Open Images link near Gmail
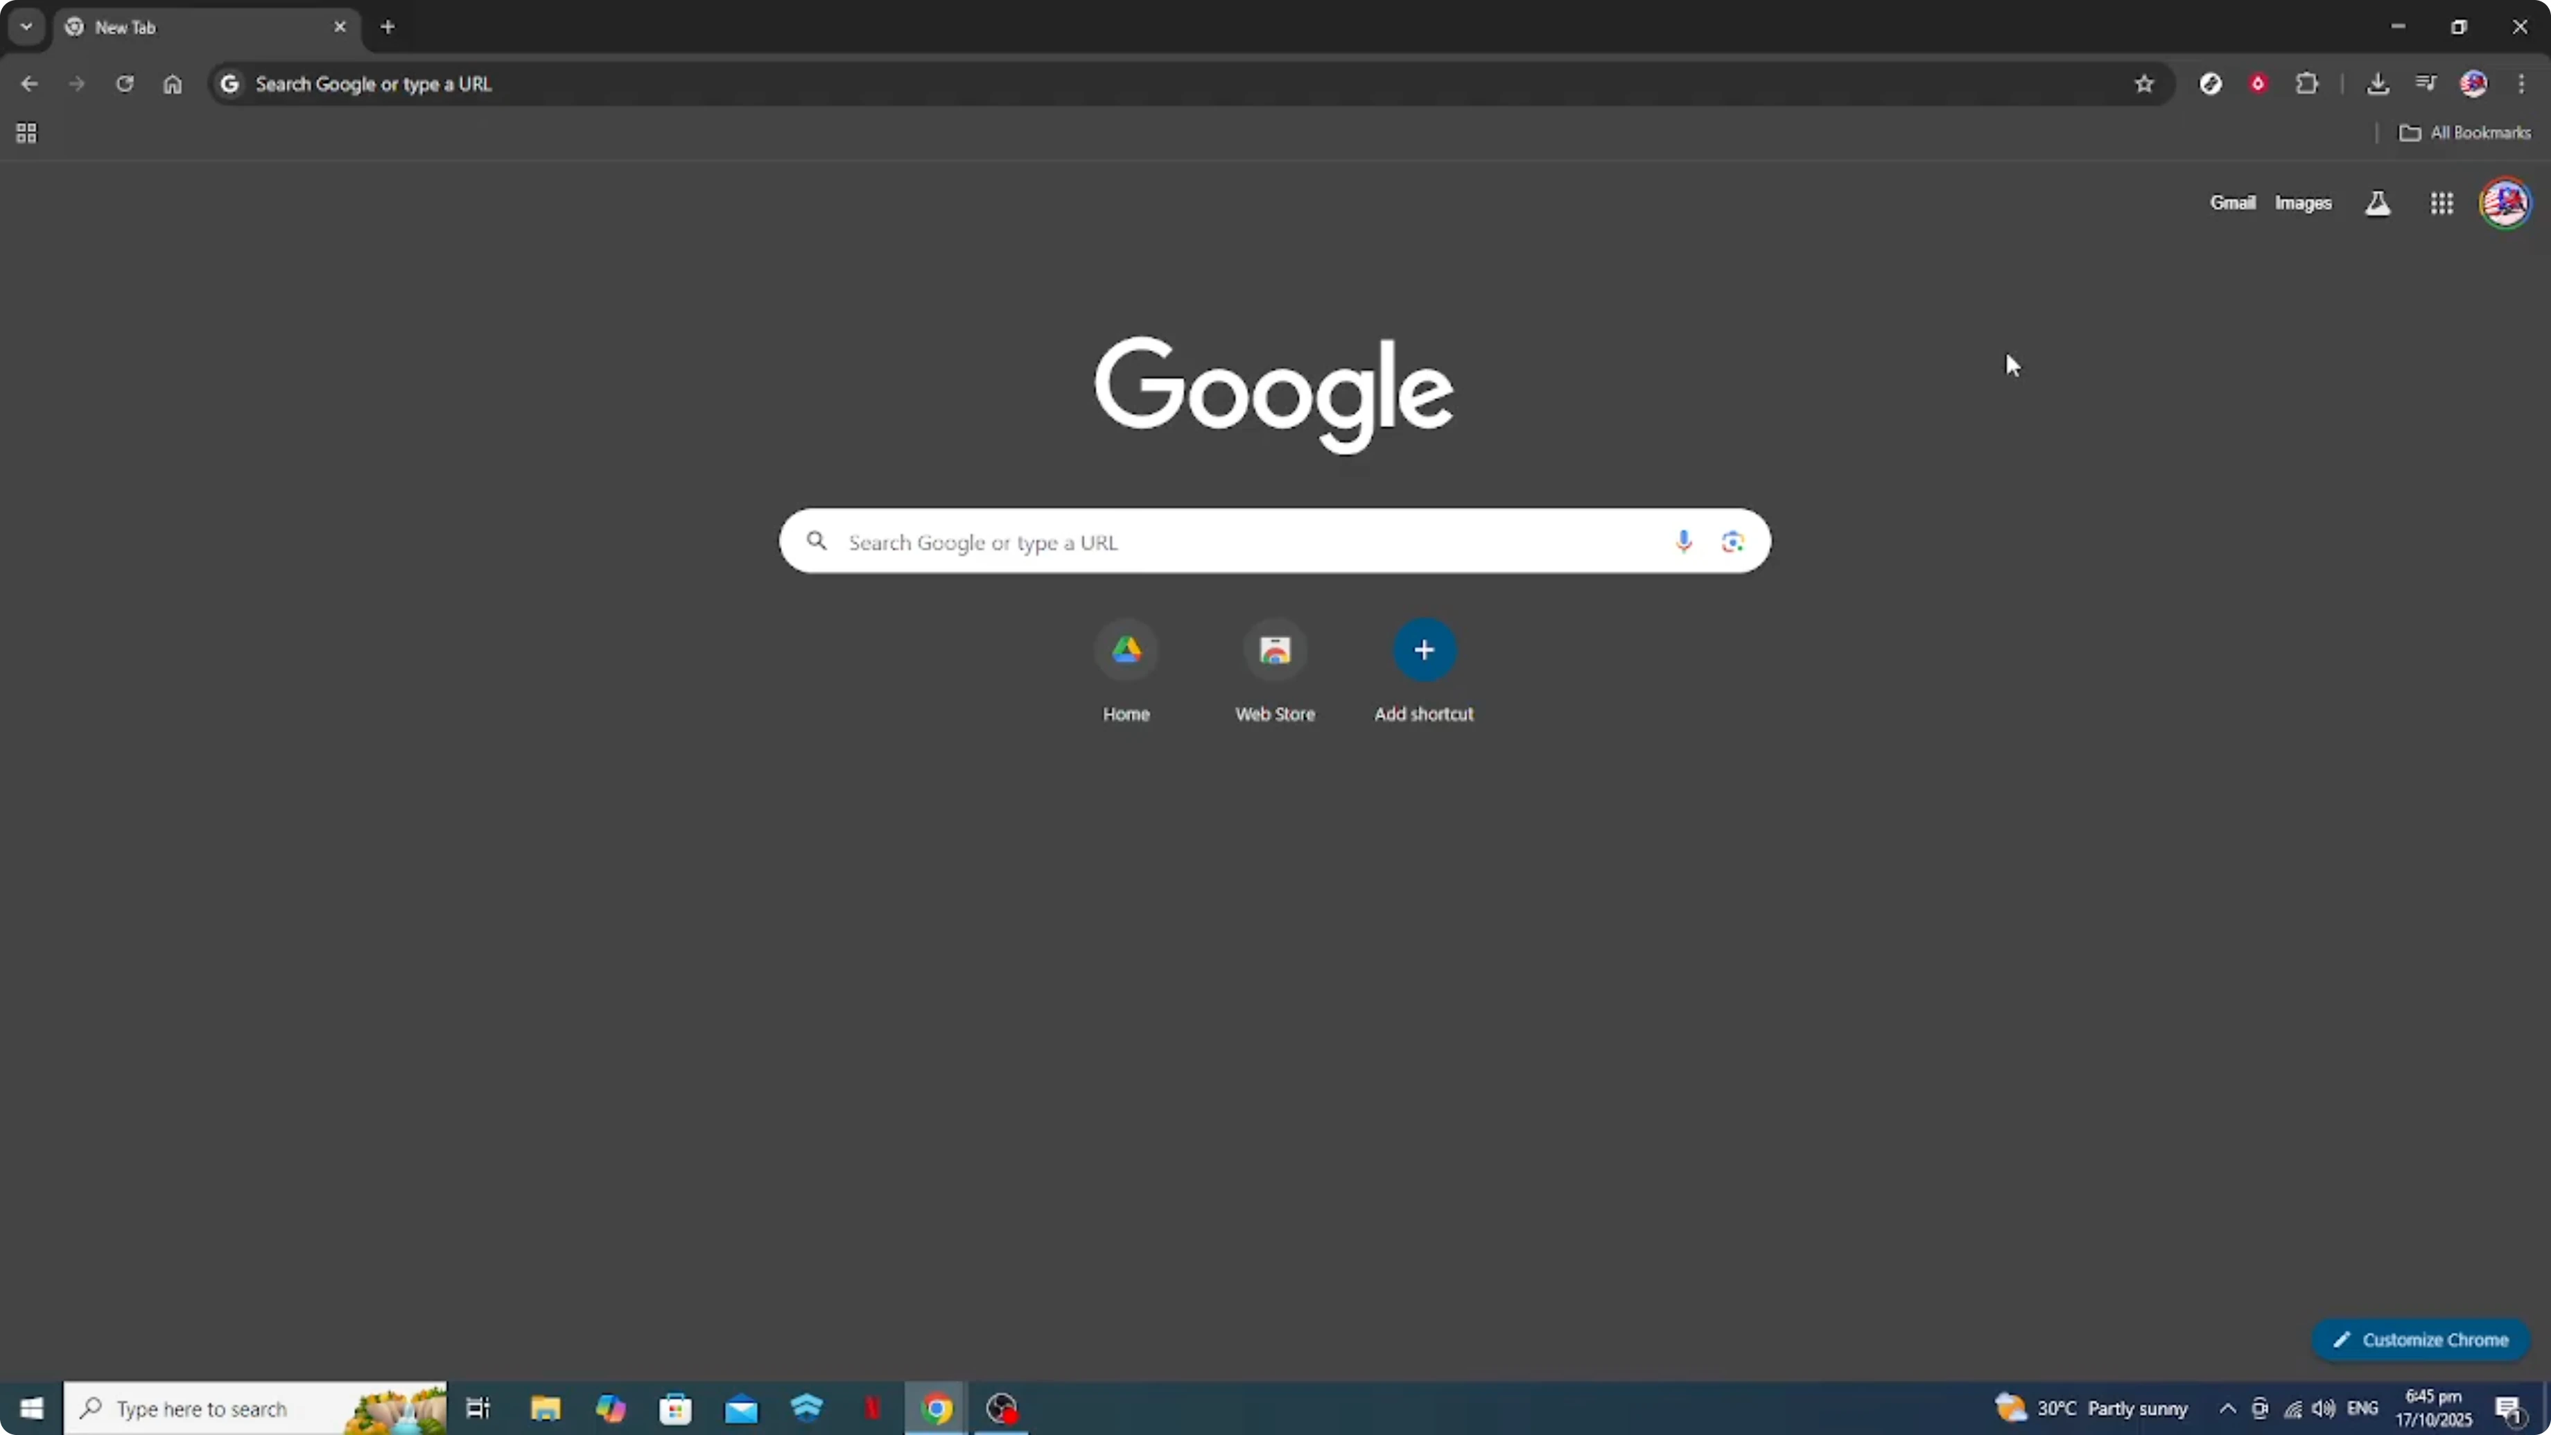Screen dimensions: 2551x1435 [x=2304, y=202]
